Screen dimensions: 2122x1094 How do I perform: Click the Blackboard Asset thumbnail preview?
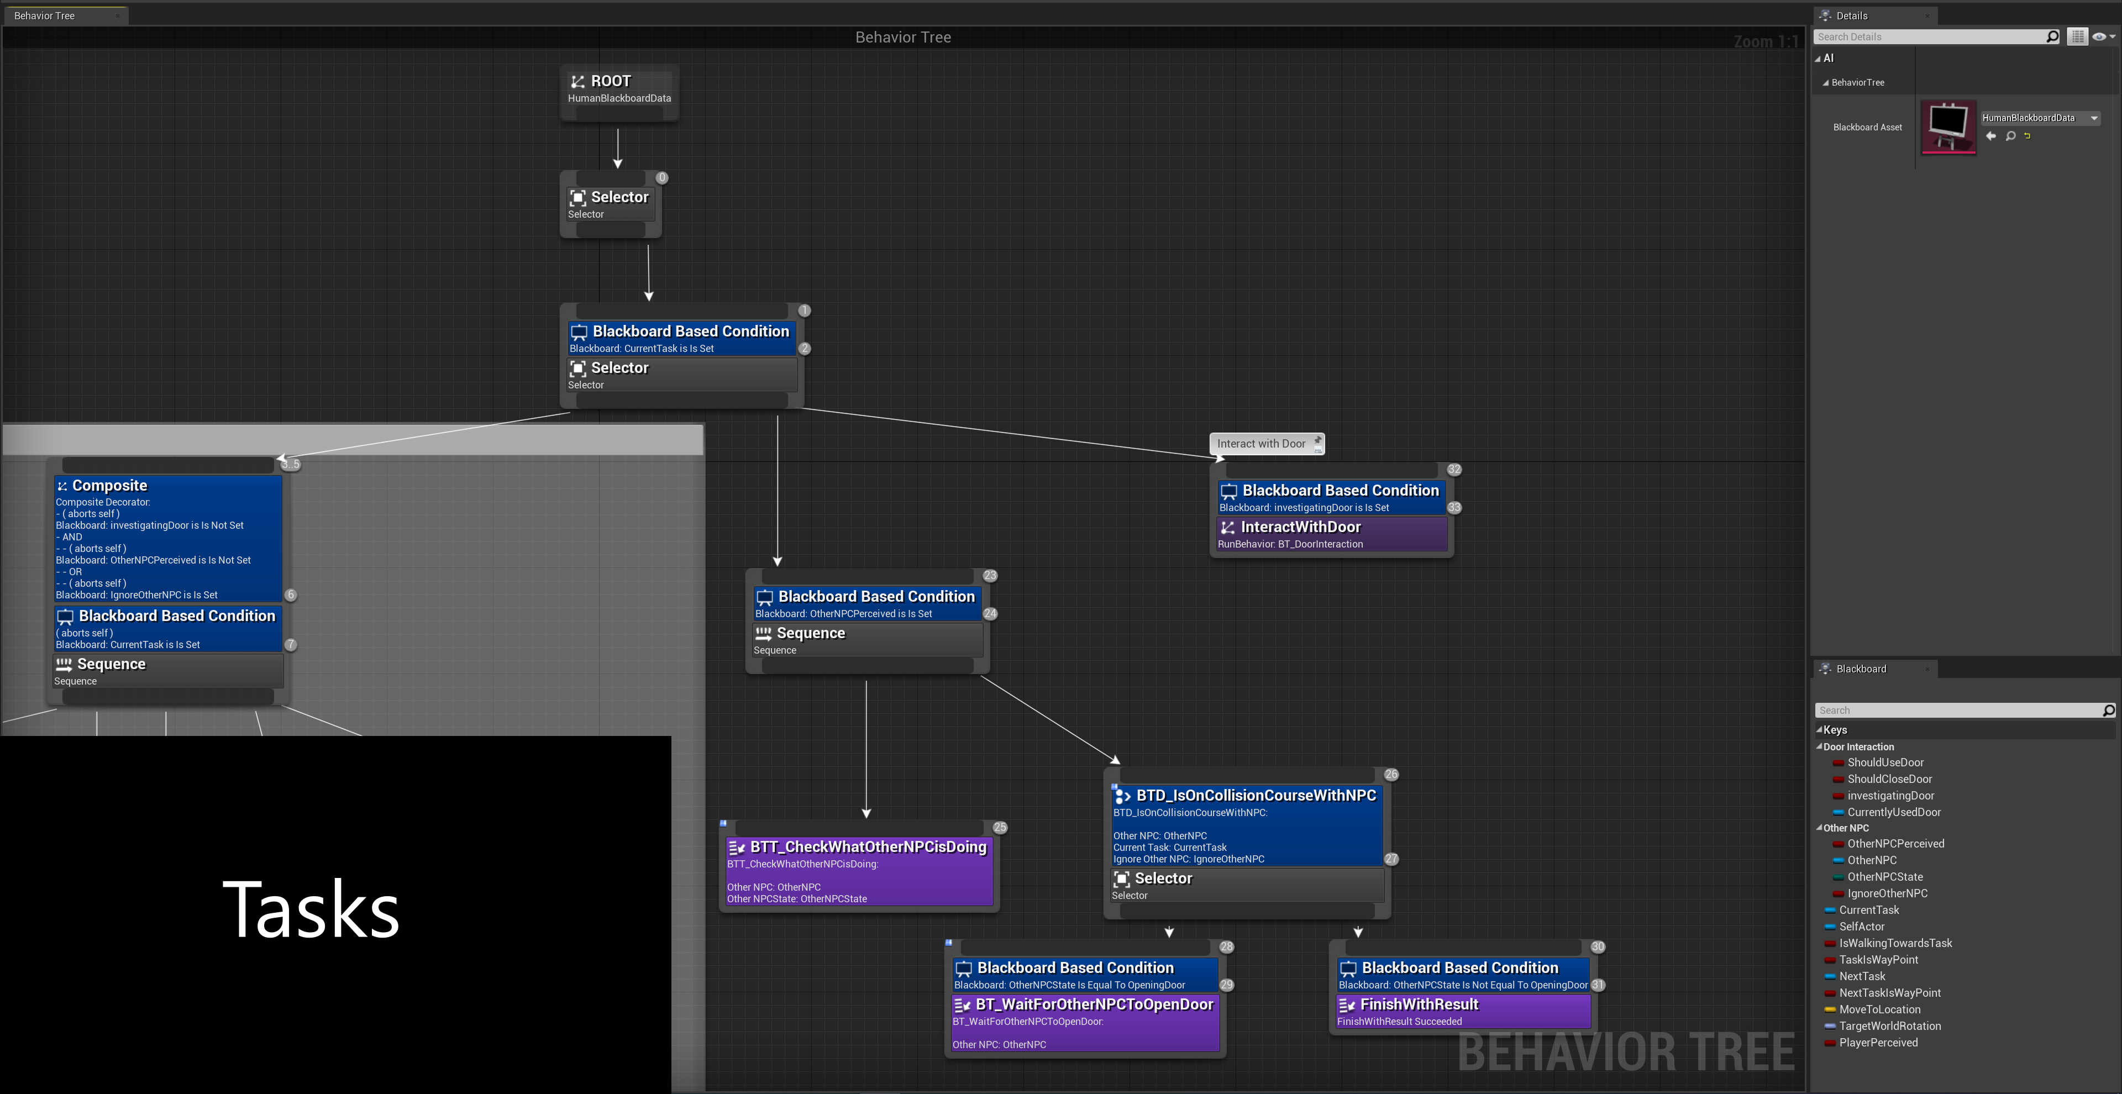coord(1948,127)
